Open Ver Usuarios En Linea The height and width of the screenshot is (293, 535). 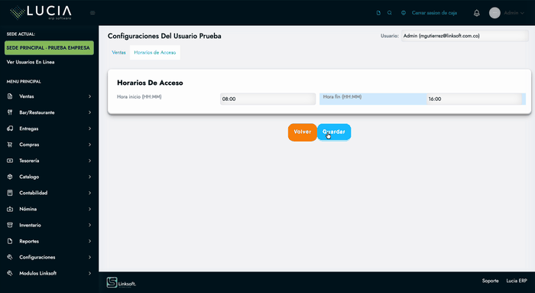[31, 62]
